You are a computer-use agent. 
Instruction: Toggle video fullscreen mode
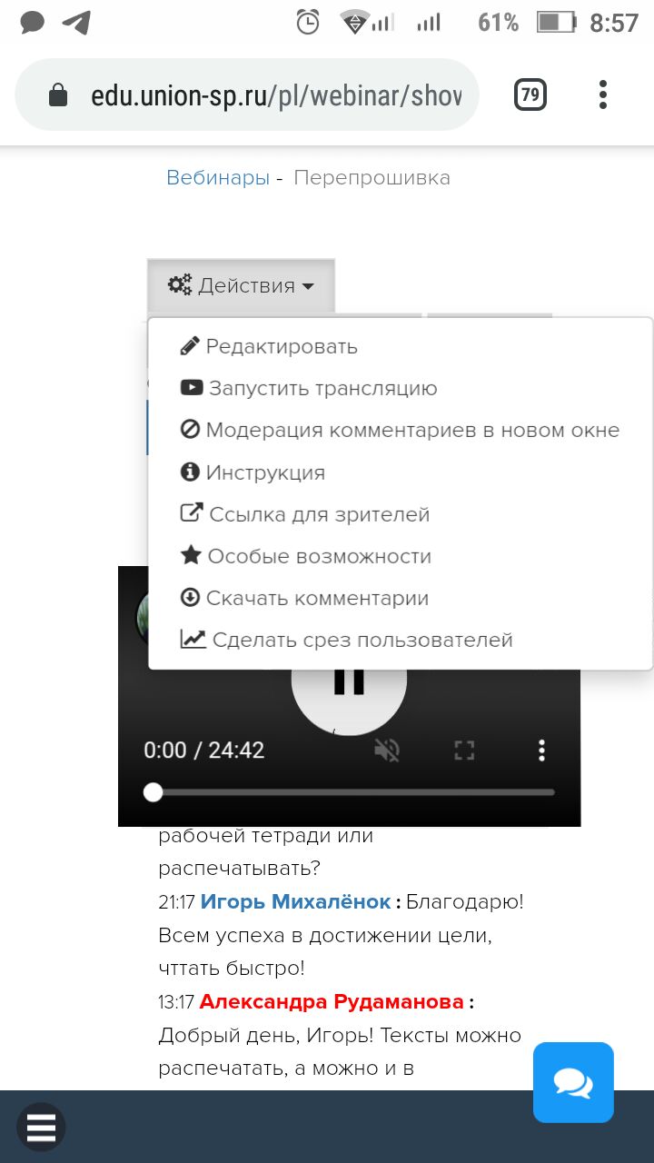click(464, 750)
